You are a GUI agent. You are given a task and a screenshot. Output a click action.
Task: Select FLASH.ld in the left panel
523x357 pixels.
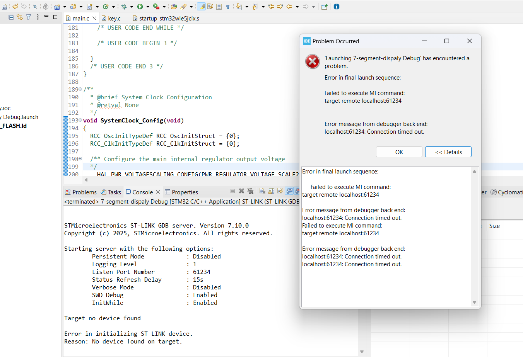(x=13, y=126)
